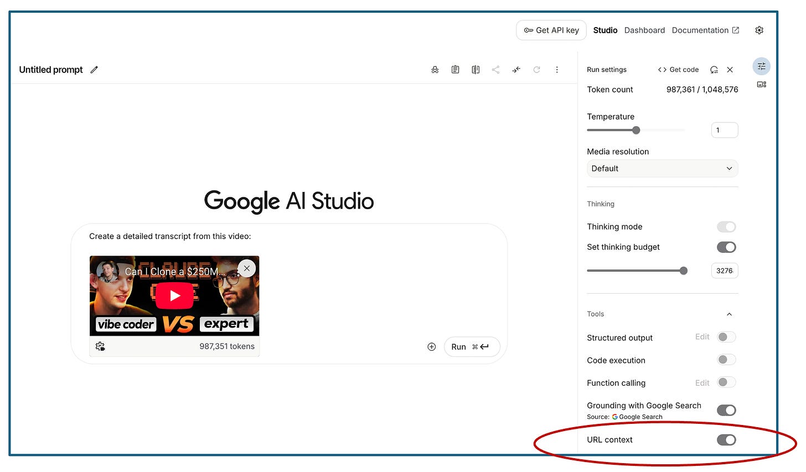Click the 987,351 tokens label

[x=227, y=346]
